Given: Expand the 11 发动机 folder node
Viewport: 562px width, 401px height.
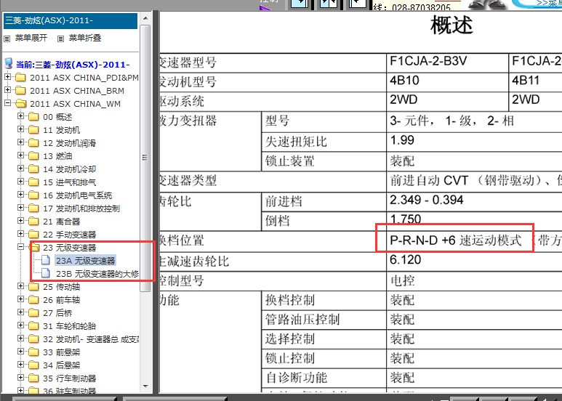Looking at the screenshot, I should click(x=21, y=129).
